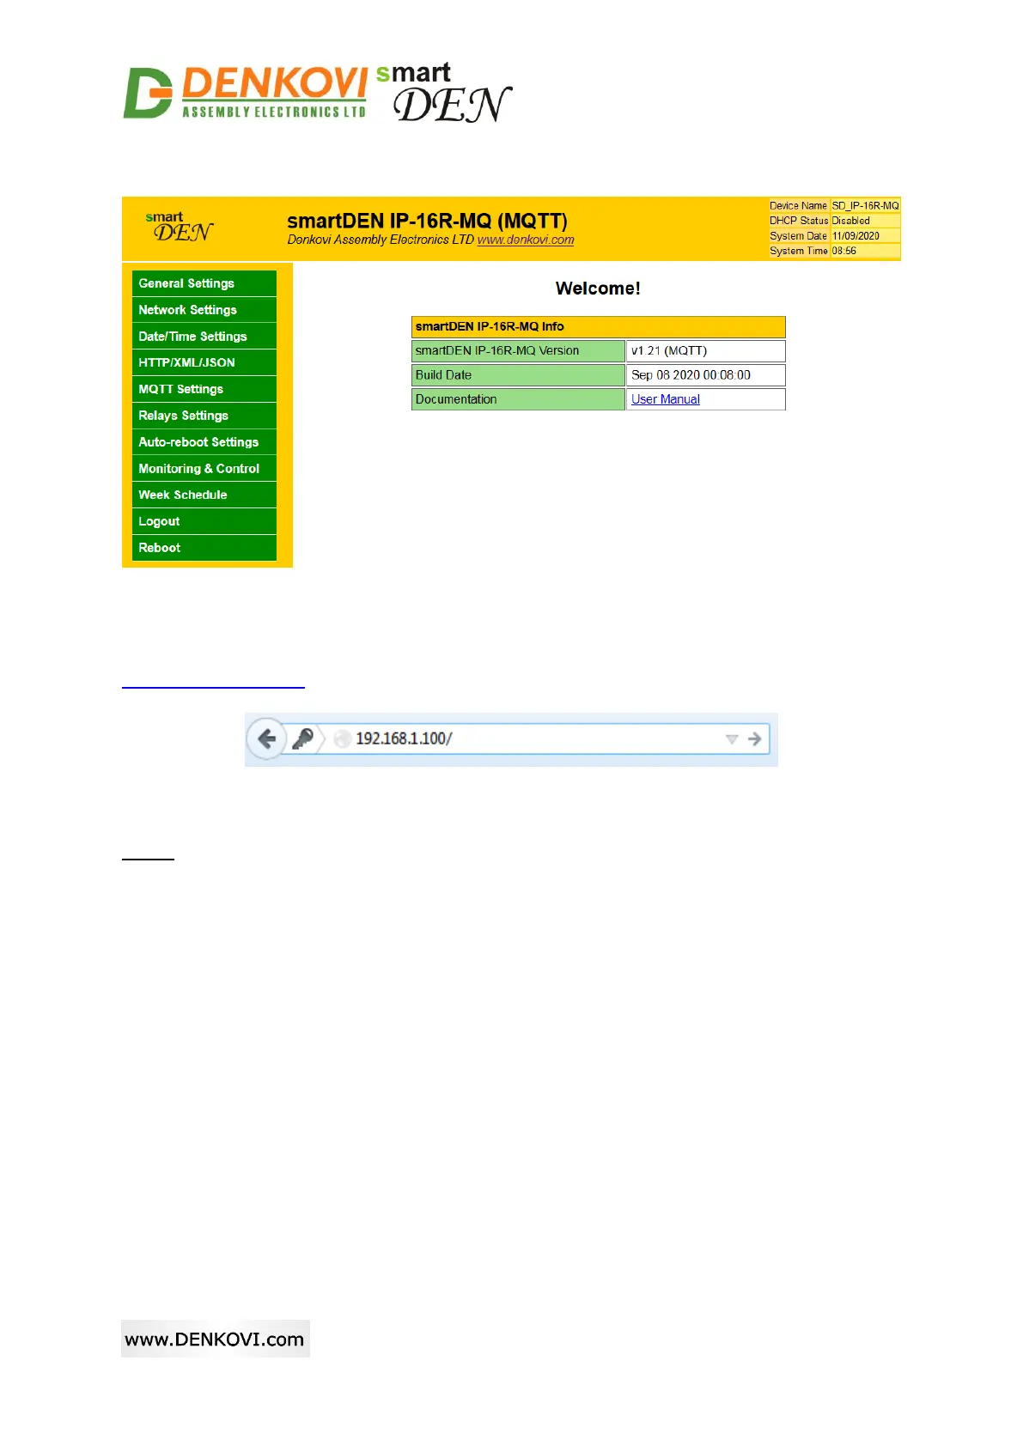Click the 'Build Date' label cell

[x=518, y=375]
